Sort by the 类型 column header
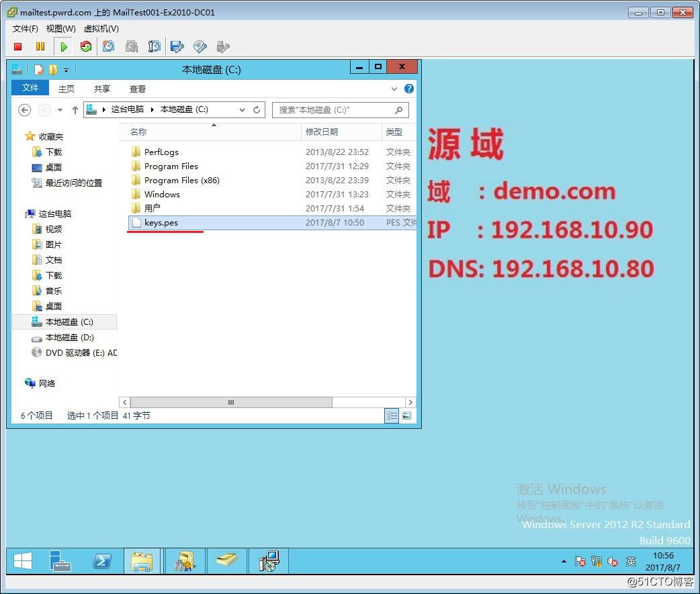Viewport: 700px width, 594px height. click(x=399, y=132)
